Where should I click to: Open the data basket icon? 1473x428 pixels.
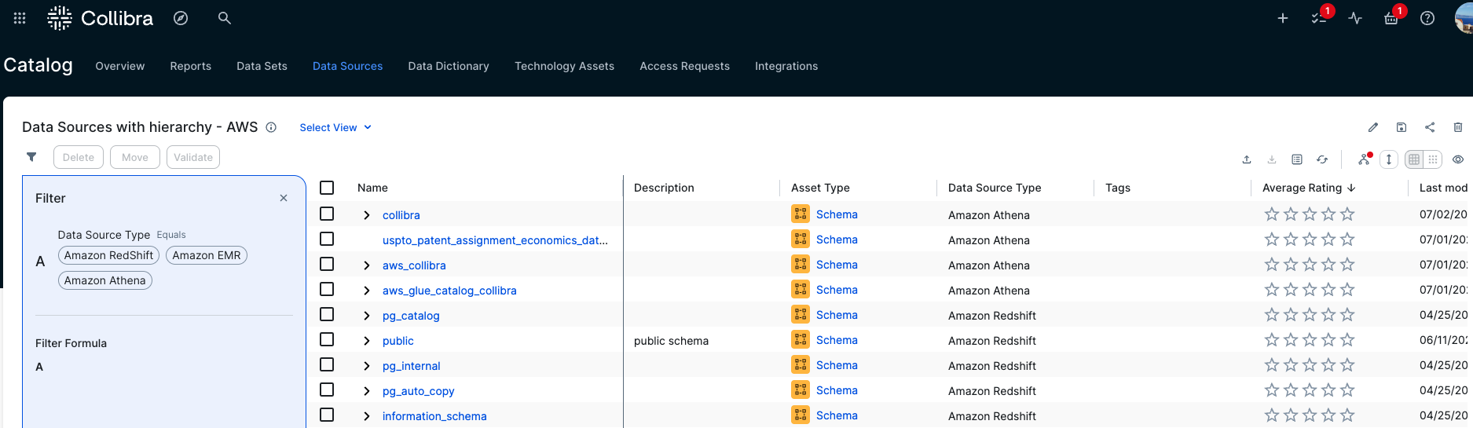(x=1391, y=18)
